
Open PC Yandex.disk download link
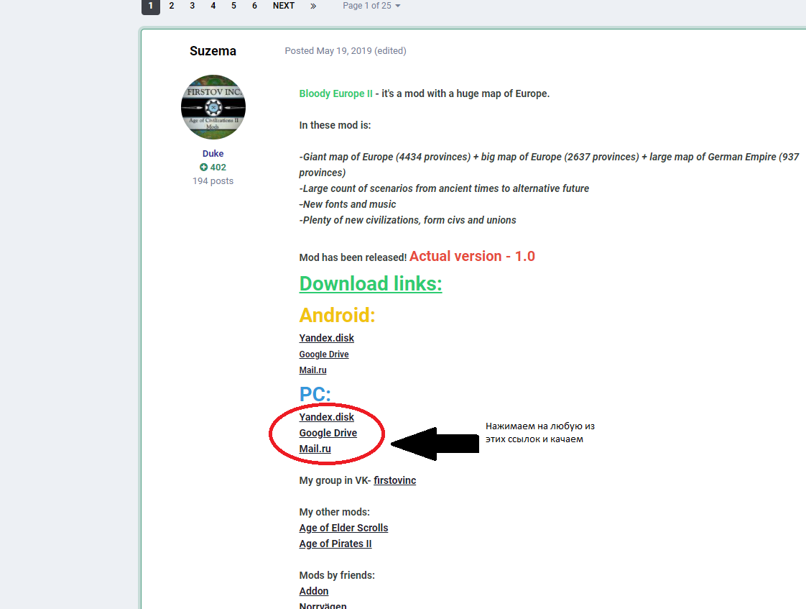pos(326,417)
